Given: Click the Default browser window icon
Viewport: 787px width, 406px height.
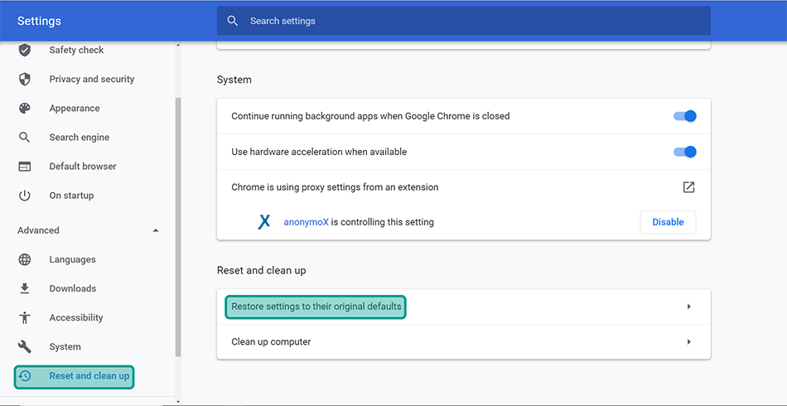Looking at the screenshot, I should (x=25, y=166).
